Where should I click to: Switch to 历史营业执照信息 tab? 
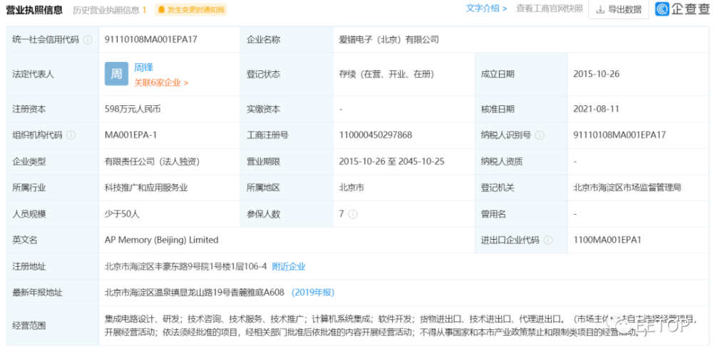pos(110,10)
